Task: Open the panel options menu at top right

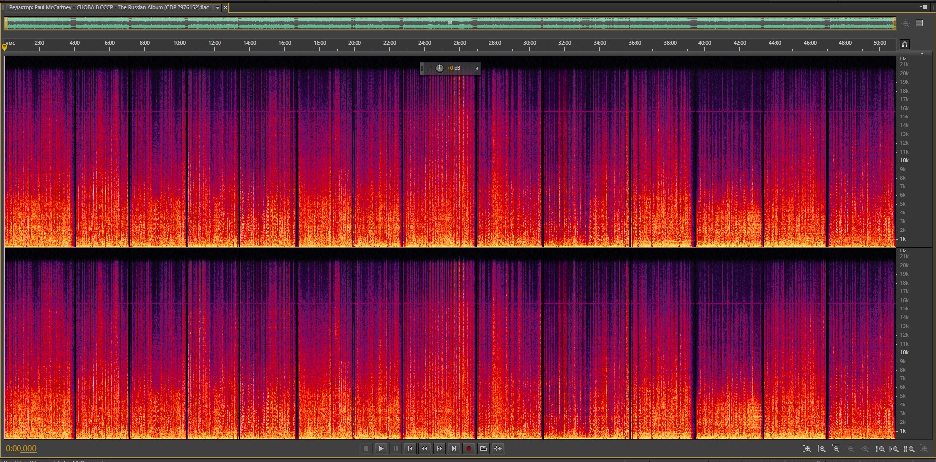Action: tap(923, 7)
